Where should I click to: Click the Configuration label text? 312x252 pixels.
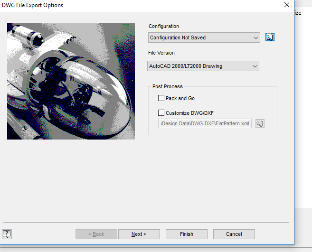coord(164,26)
